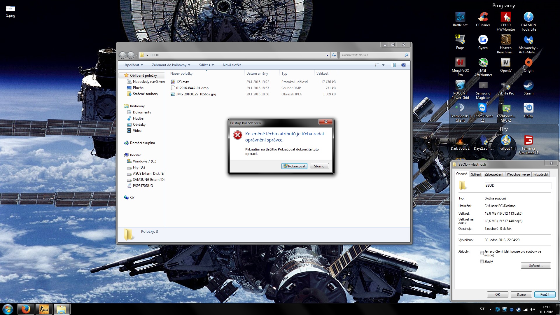The width and height of the screenshot is (560, 315).
Task: Click the Prohledat BSOD search field
Action: pos(372,55)
